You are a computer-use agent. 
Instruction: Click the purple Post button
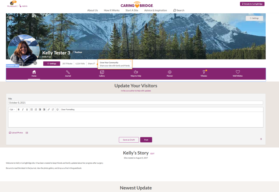click(146, 140)
